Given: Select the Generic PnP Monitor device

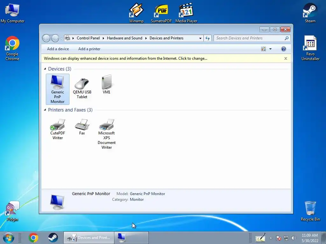Looking at the screenshot, I should (58, 89).
